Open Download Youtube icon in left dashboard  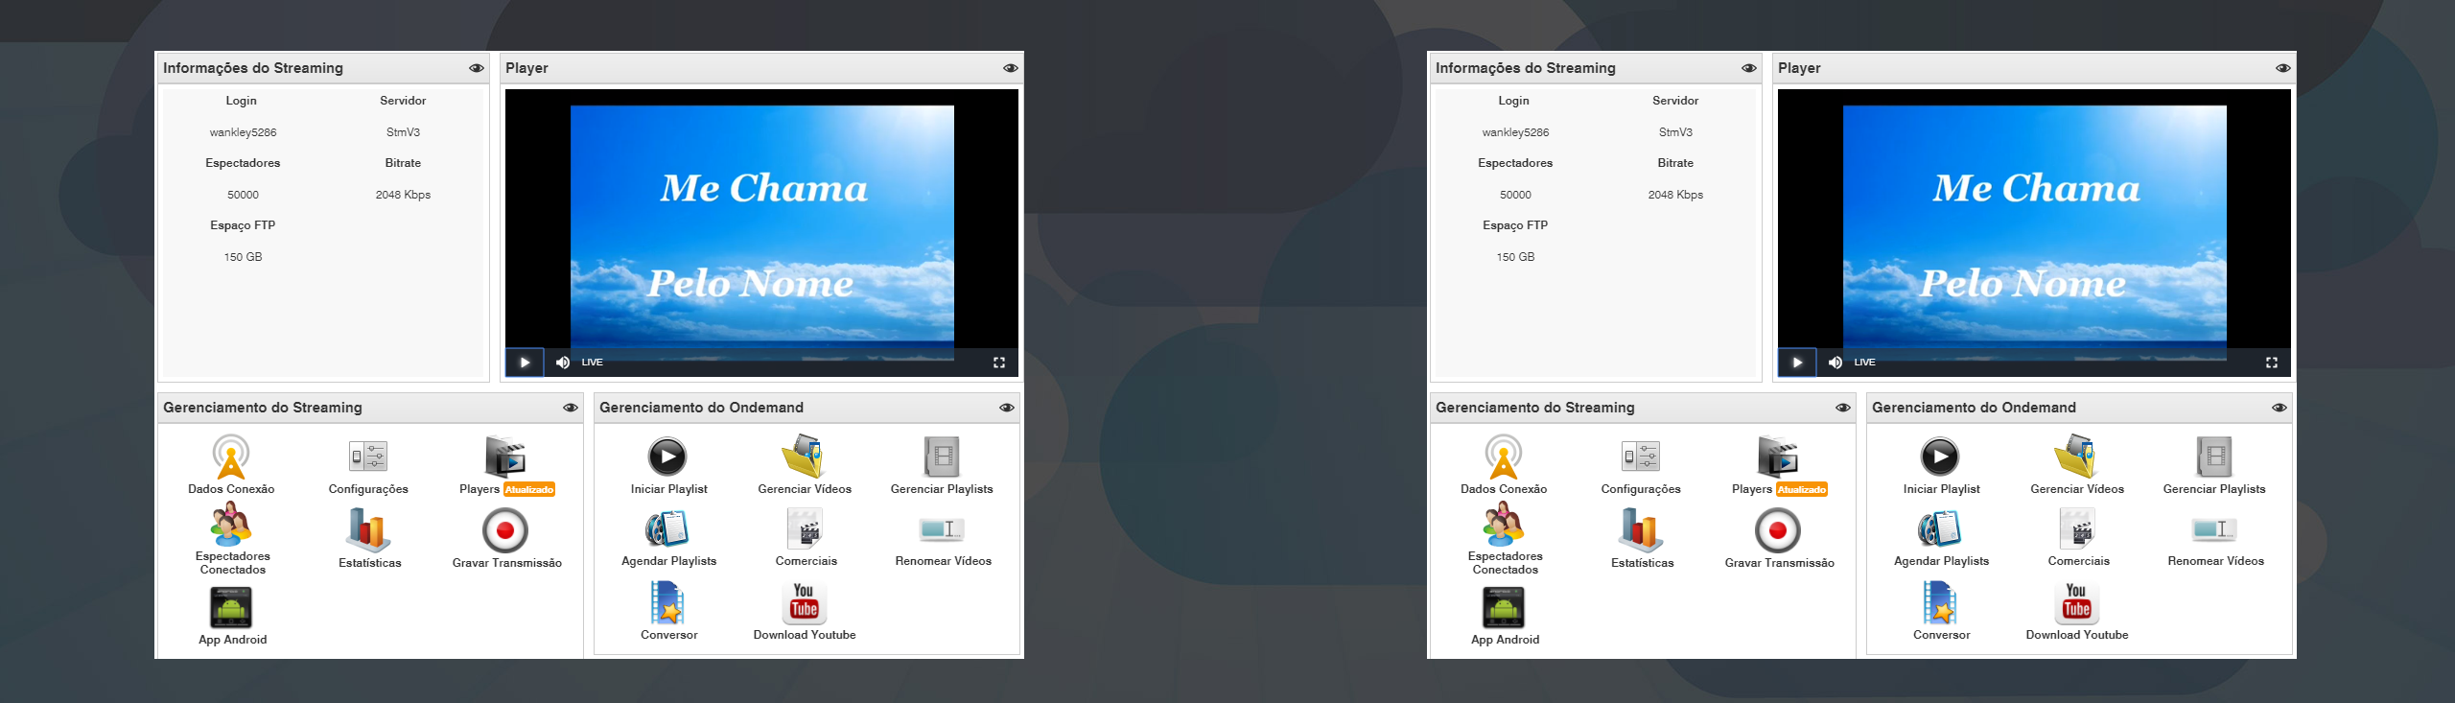[804, 602]
